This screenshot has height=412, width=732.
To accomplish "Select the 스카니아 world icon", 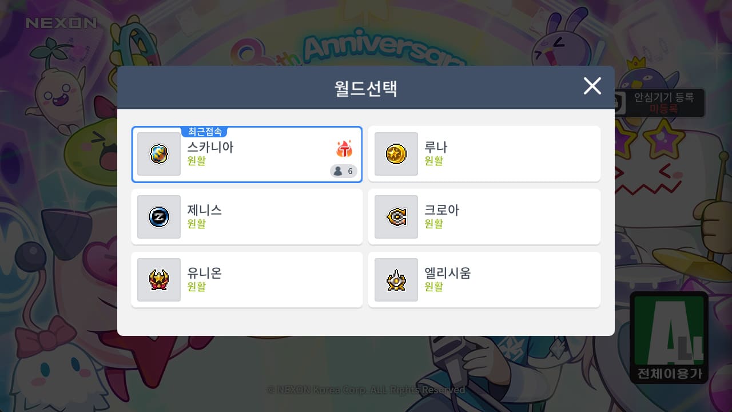I will (159, 154).
